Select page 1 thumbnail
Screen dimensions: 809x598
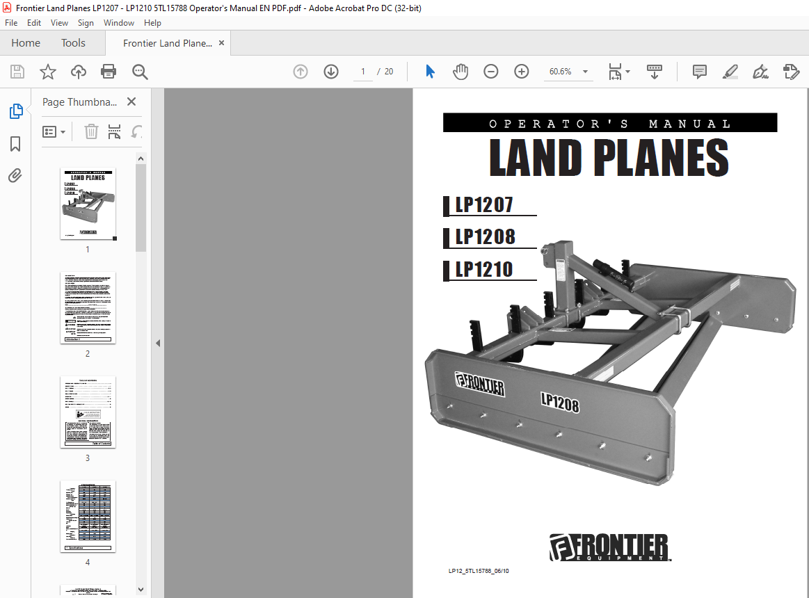pyautogui.click(x=88, y=203)
